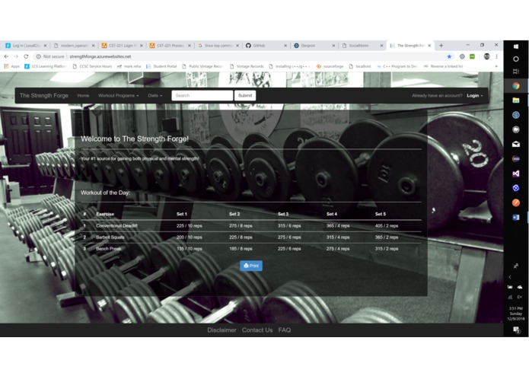Screen dimensions: 529x376
Task: Click the Bench Press exercise cell
Action: point(108,249)
